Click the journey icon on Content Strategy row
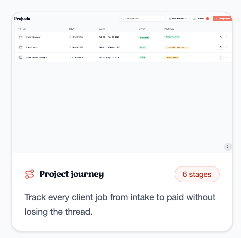 (x=221, y=37)
